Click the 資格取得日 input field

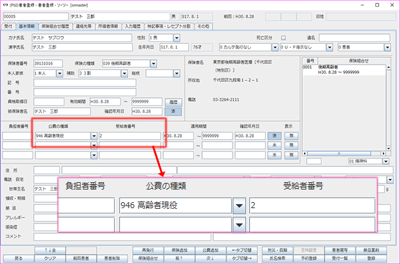pos(49,102)
